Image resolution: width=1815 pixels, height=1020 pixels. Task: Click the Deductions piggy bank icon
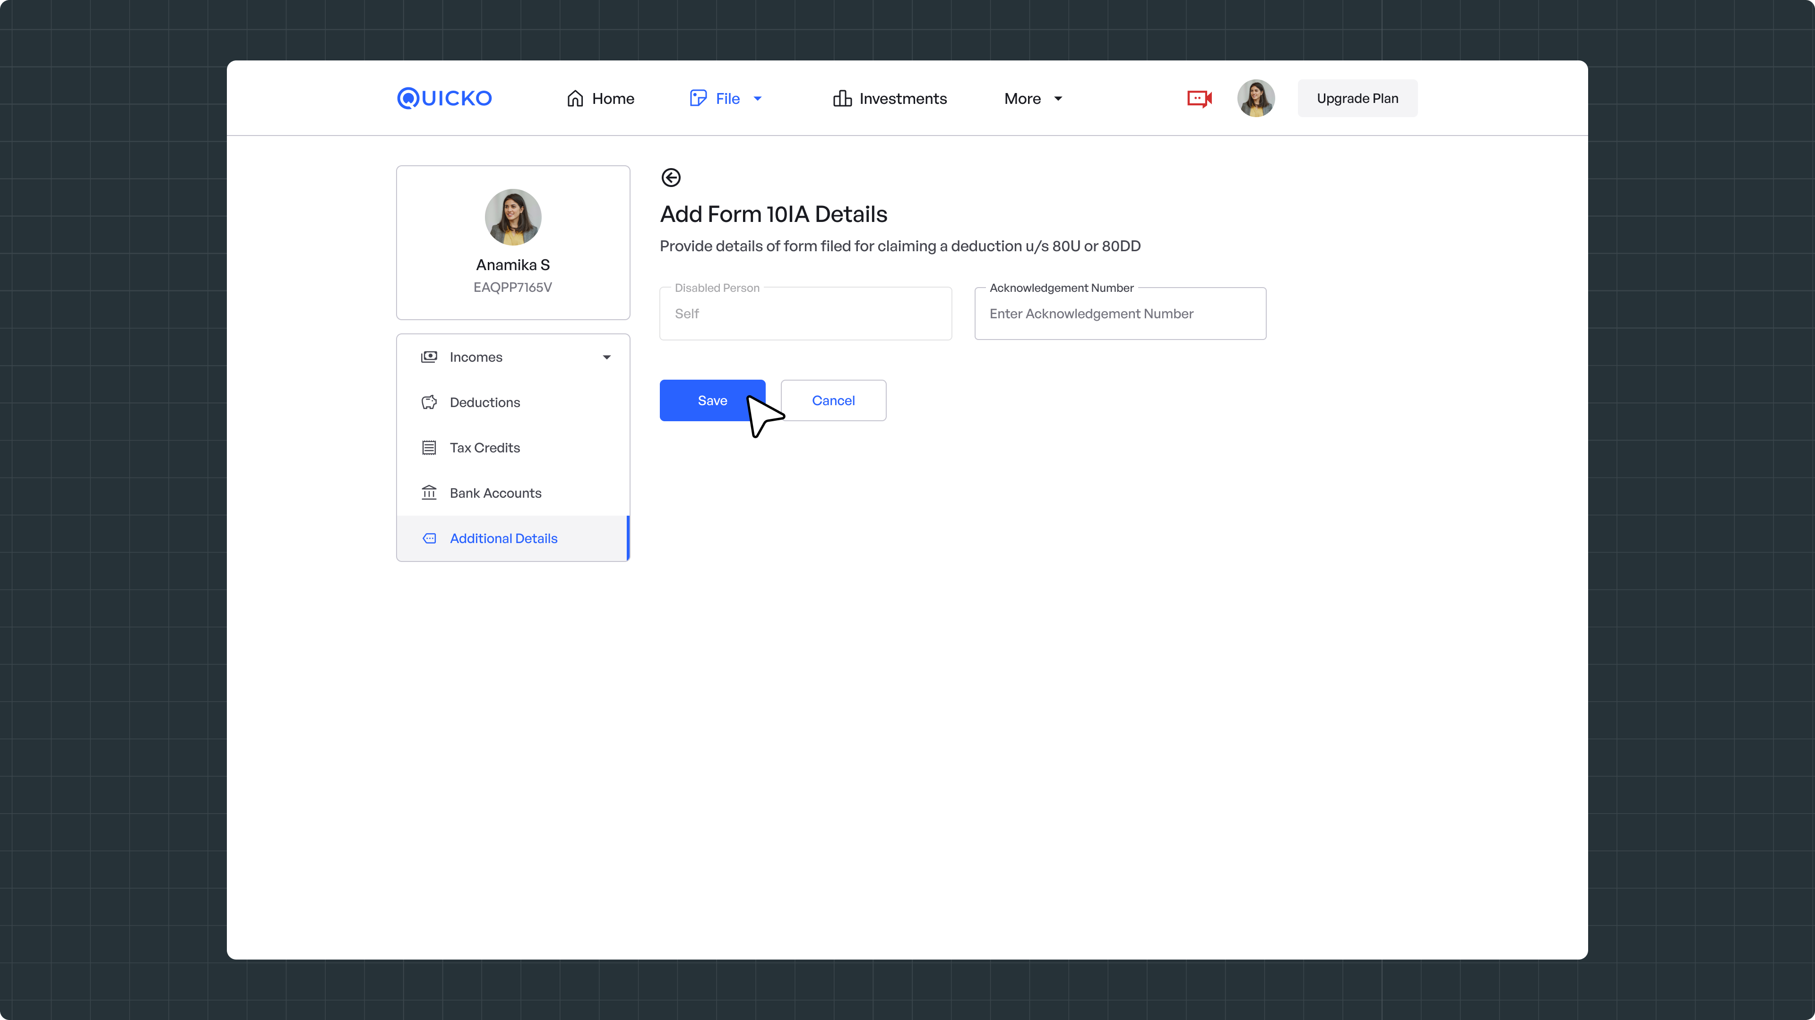[429, 402]
